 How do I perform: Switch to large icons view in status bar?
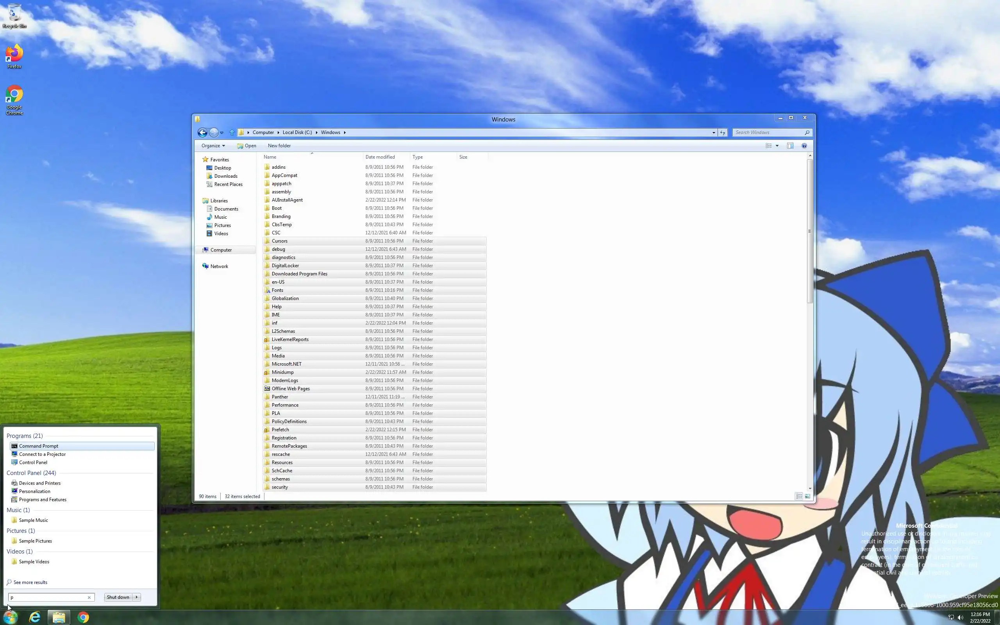click(x=807, y=496)
